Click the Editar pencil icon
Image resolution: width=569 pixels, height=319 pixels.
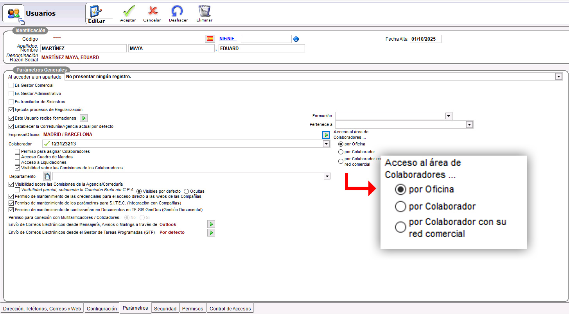click(x=96, y=11)
